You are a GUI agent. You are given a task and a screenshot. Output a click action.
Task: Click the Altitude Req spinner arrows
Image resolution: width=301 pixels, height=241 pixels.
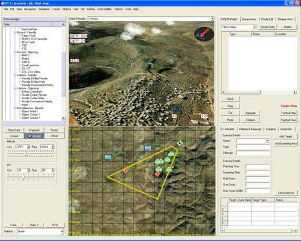(53, 147)
